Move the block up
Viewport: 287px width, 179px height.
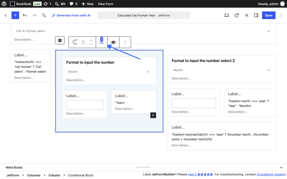(91, 41)
